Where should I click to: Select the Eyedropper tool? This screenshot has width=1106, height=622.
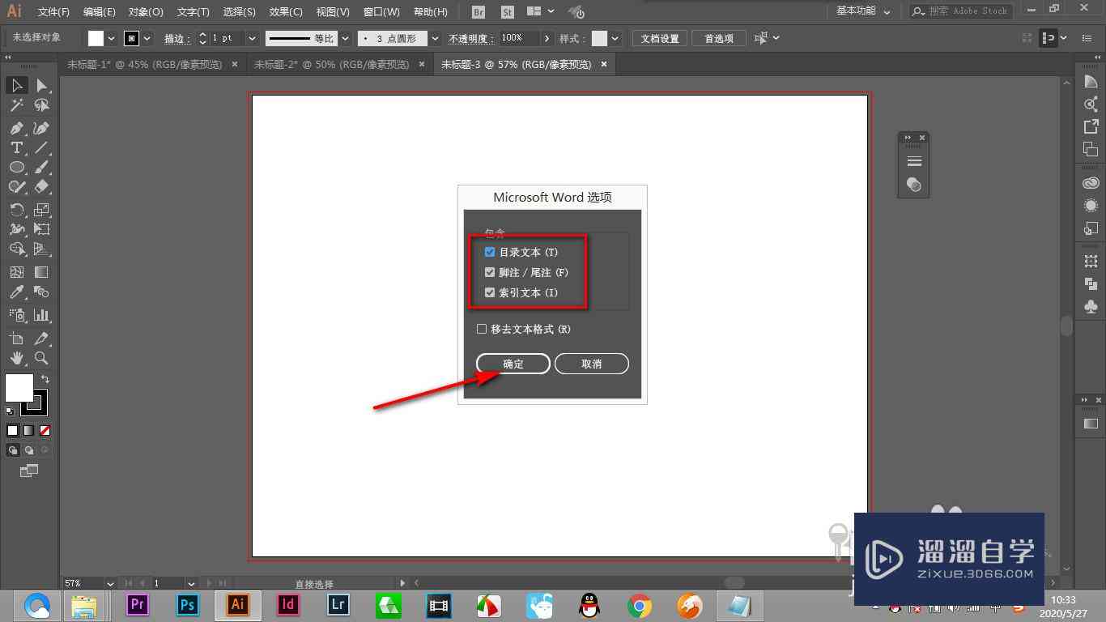coord(17,292)
